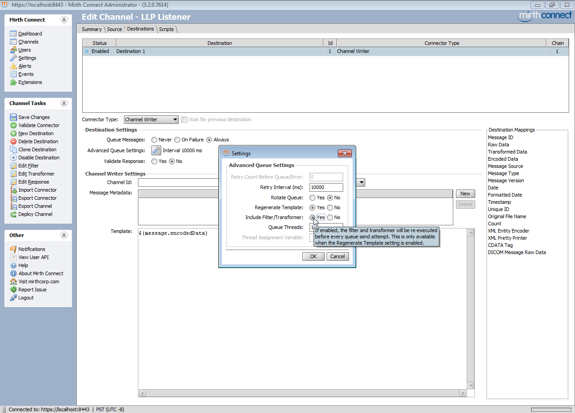Switch to the Scripts tab

166,29
